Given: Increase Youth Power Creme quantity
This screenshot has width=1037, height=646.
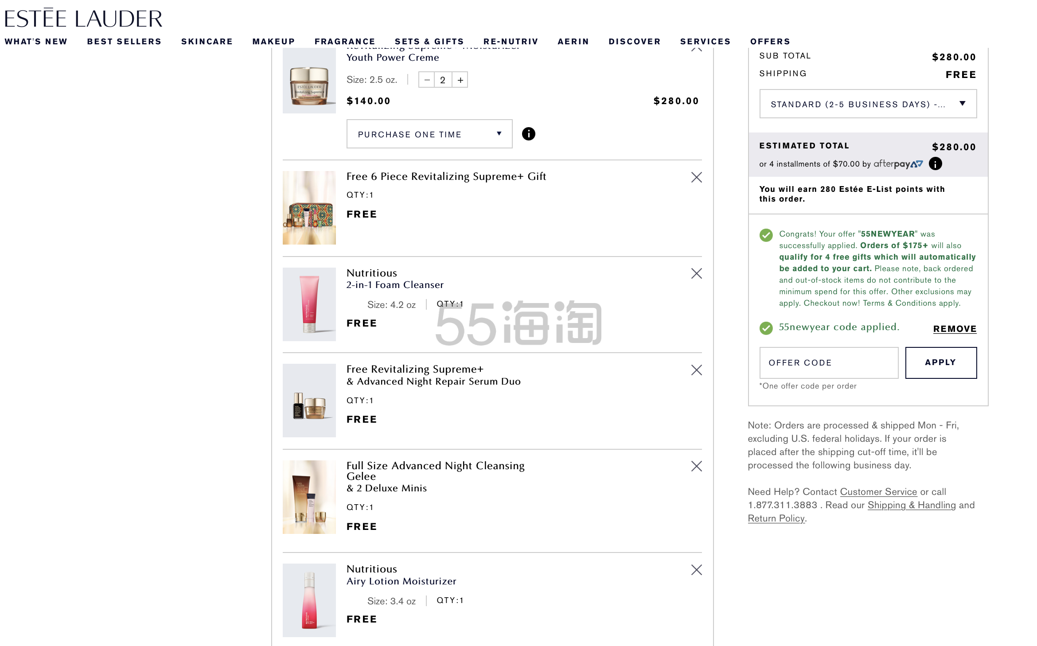Looking at the screenshot, I should click(x=460, y=80).
